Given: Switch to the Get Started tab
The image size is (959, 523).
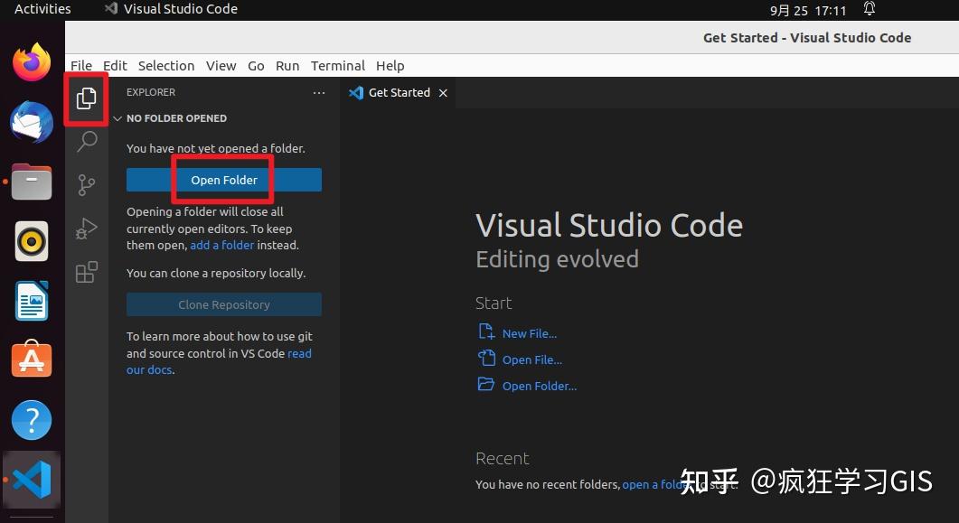Looking at the screenshot, I should 399,92.
